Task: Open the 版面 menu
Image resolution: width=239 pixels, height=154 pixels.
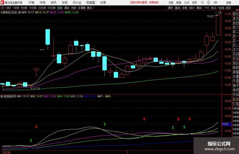Action: 179,3
